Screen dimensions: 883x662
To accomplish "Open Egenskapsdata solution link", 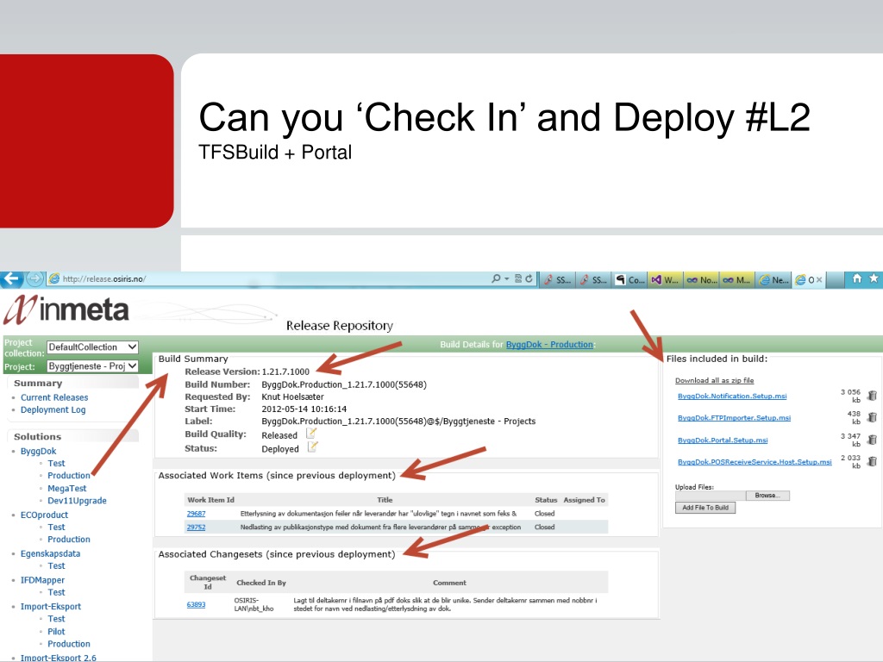I will (x=50, y=553).
